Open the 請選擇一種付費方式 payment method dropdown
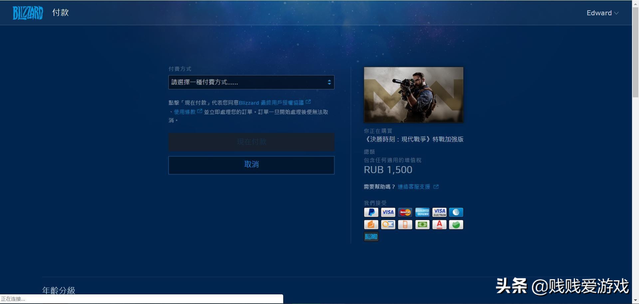 coord(251,82)
